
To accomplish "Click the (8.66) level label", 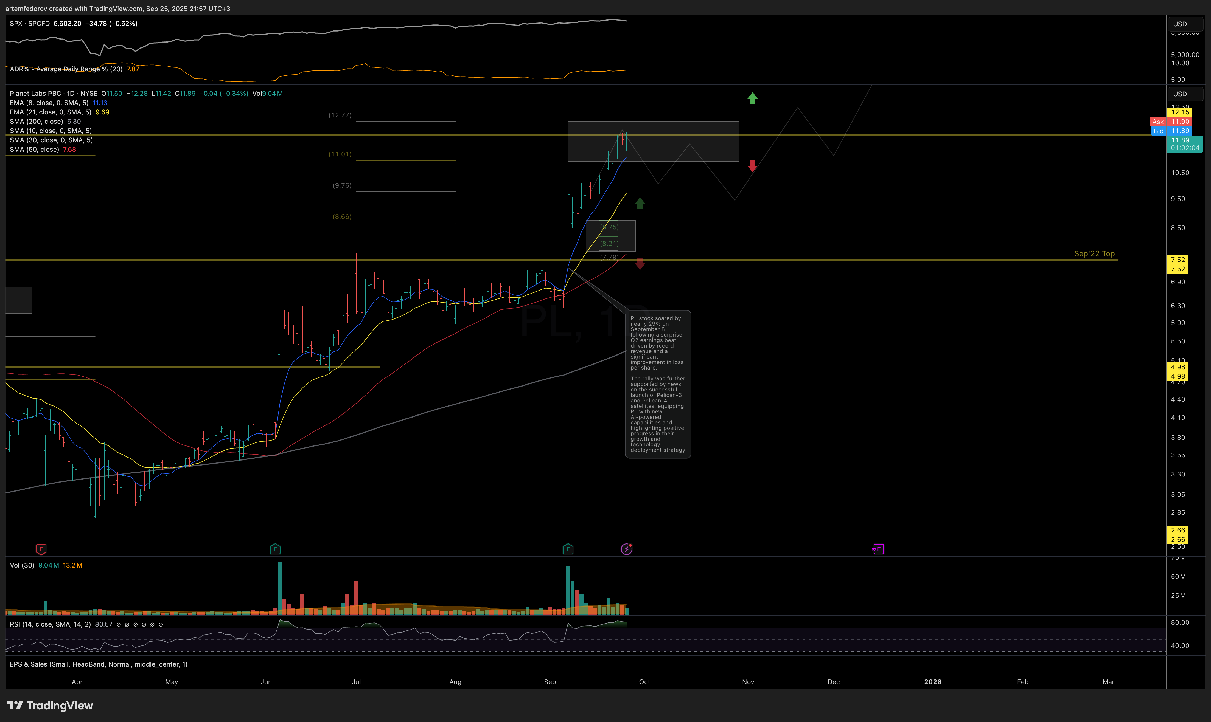I will click(x=342, y=216).
